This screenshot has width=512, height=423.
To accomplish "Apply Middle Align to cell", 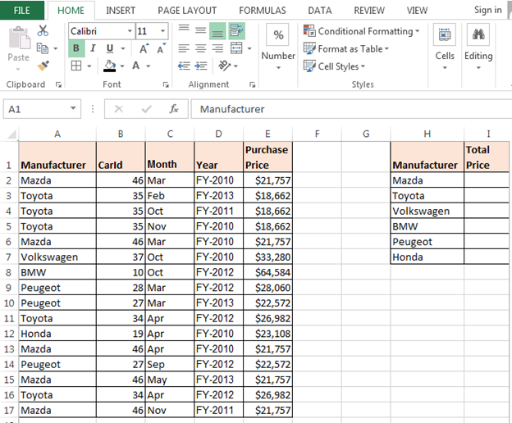I will 201,30.
